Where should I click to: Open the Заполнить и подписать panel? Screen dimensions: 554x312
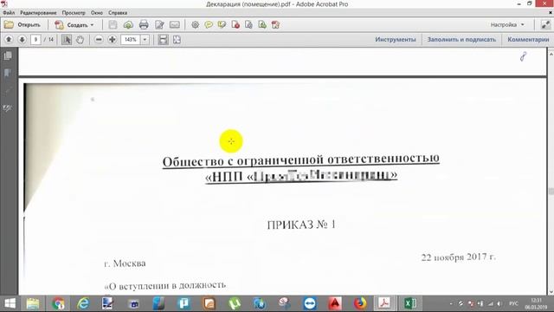[x=461, y=40]
